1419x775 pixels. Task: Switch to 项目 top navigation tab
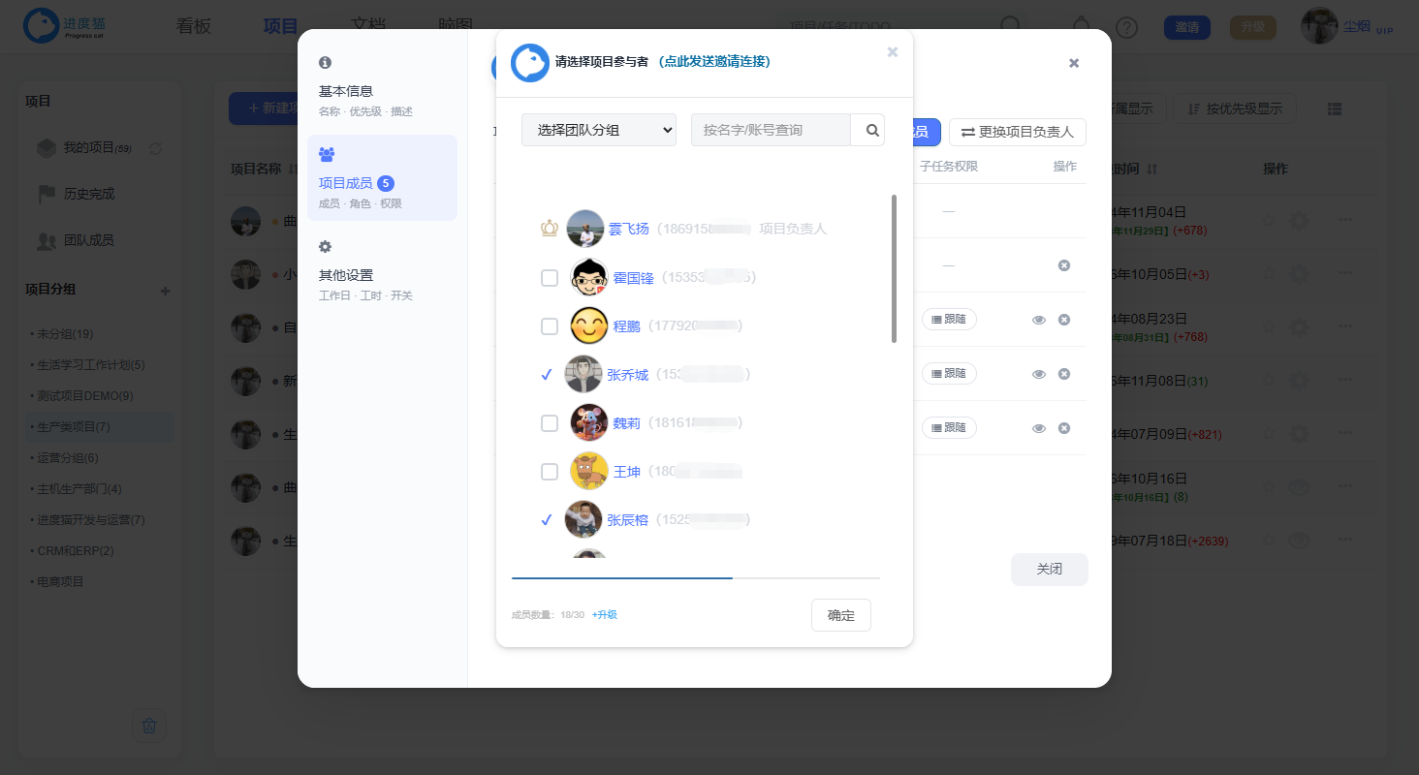coord(281,26)
